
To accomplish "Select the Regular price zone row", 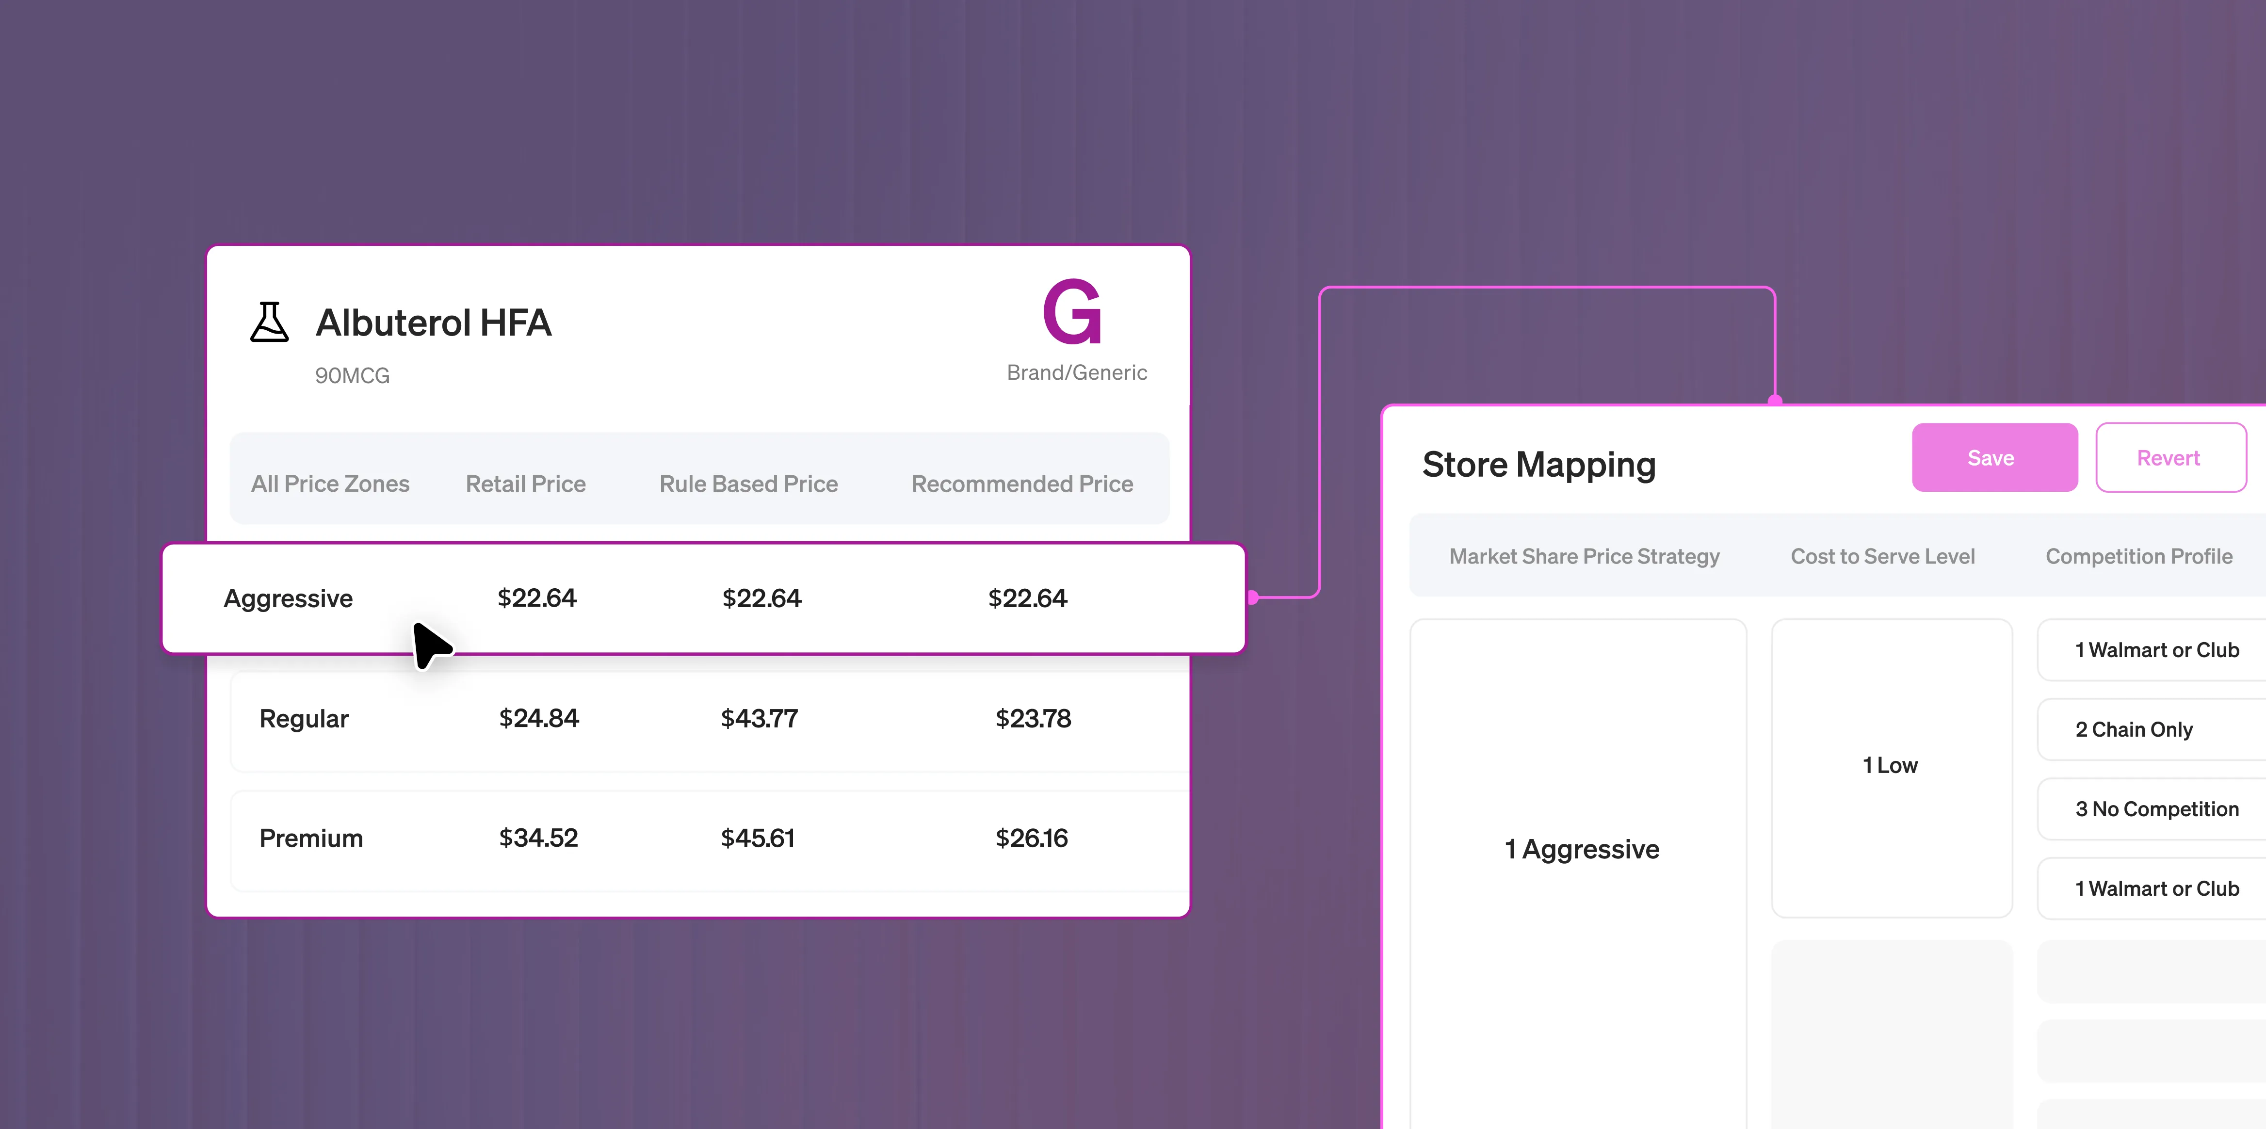I will pos(305,719).
